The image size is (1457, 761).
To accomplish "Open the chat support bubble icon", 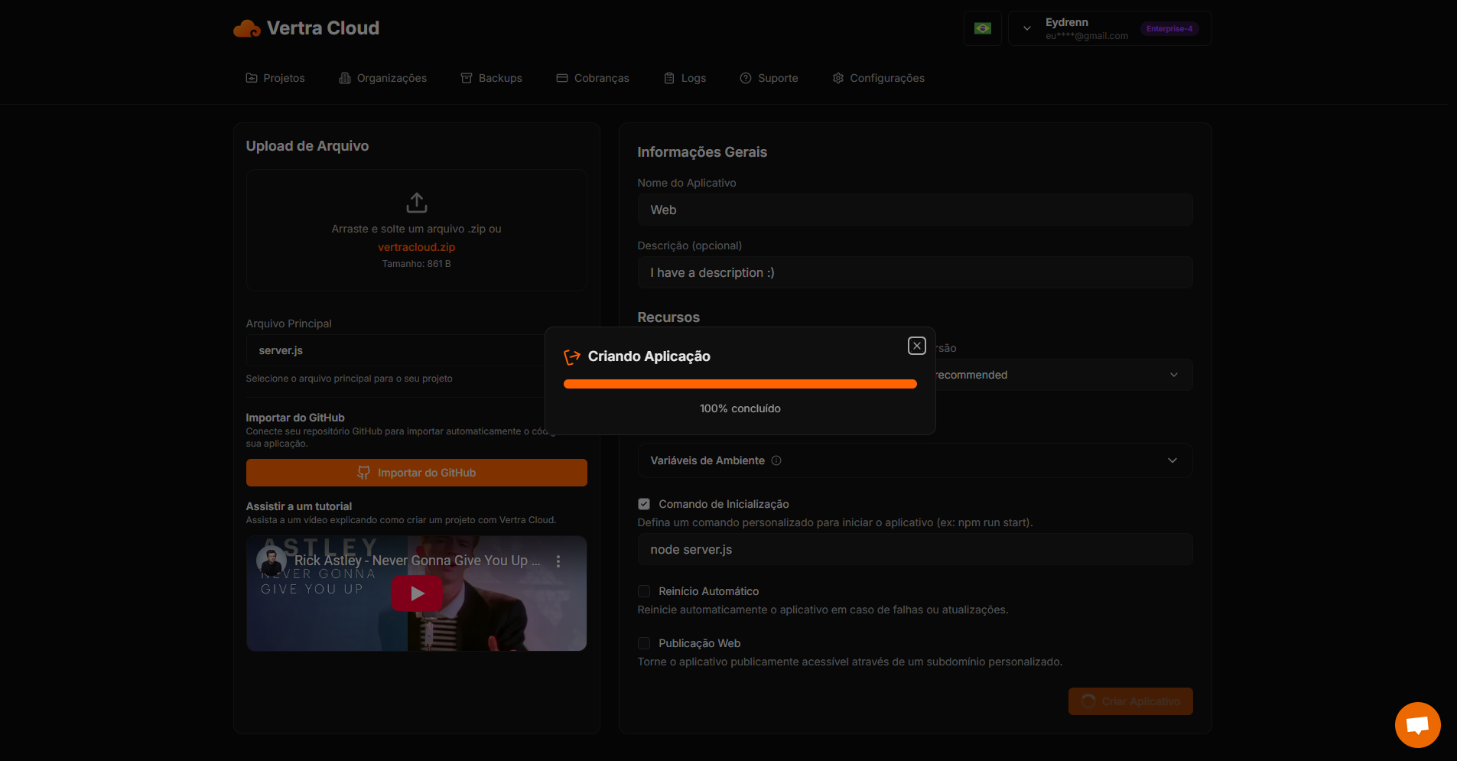I will coord(1416,724).
